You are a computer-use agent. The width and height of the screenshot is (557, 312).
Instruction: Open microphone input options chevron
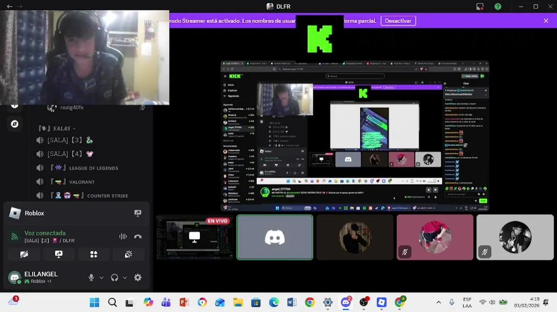click(102, 278)
